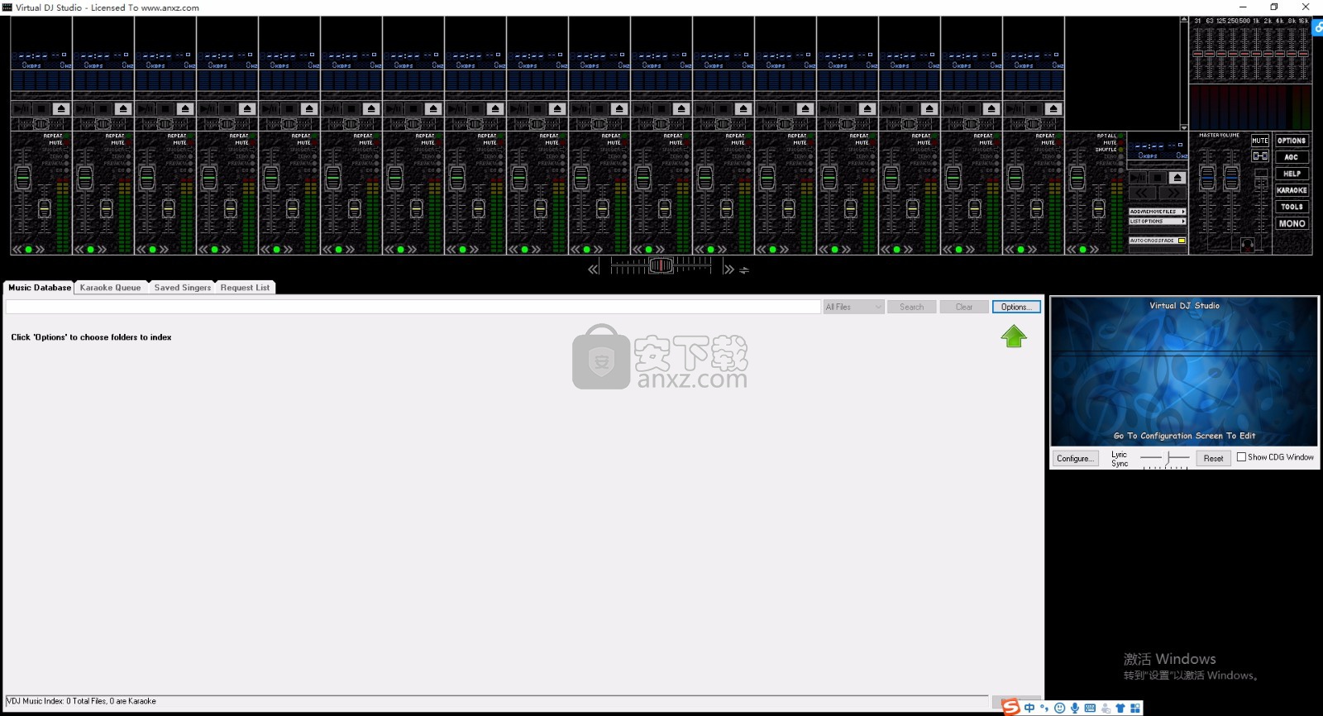Open Sogou input S icon in tray

(x=1011, y=707)
